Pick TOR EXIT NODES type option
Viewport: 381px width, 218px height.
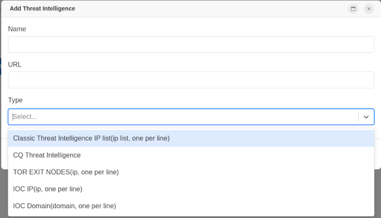(66, 172)
